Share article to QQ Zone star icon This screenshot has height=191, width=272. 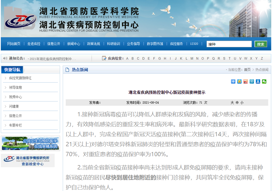point(239,81)
